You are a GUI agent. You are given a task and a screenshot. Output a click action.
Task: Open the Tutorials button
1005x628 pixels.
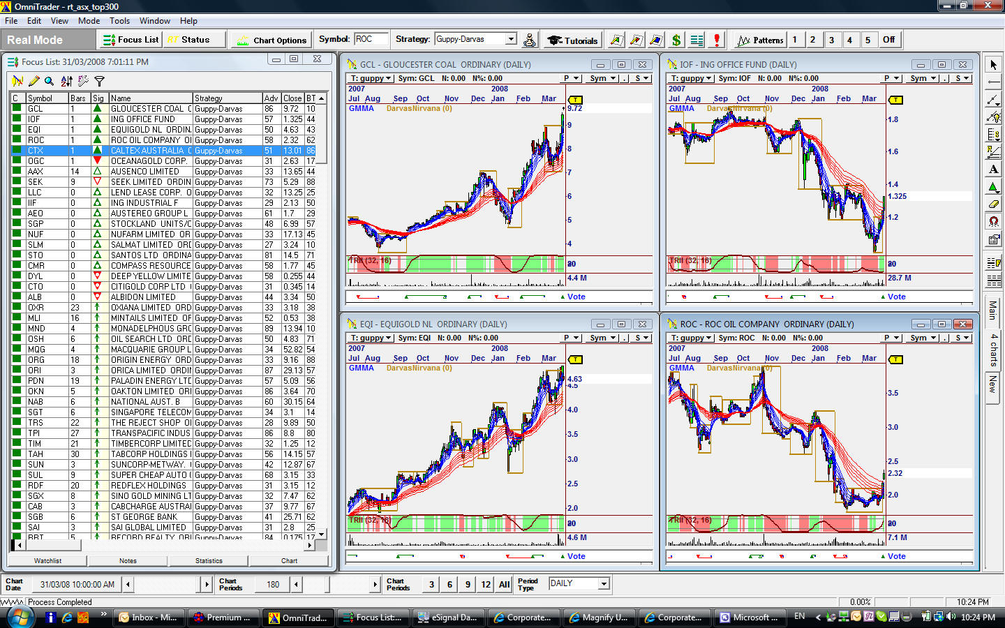point(572,40)
